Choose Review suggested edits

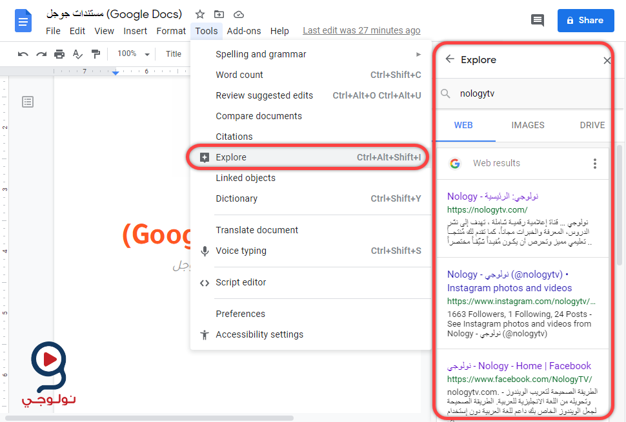pos(310,95)
